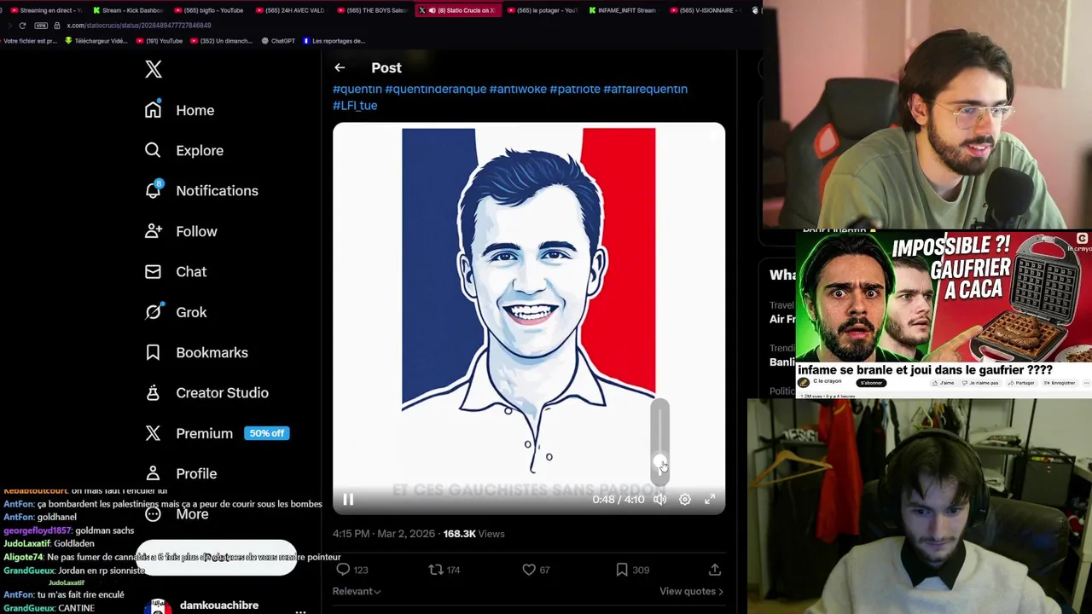1092x614 pixels.
Task: Click the #affairequentin hashtag
Action: (x=645, y=89)
